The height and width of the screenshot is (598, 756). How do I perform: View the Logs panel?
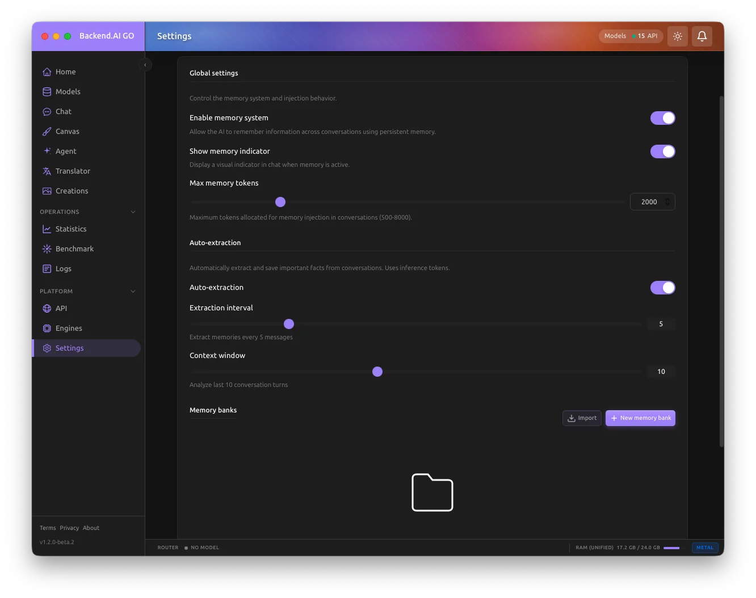point(62,268)
